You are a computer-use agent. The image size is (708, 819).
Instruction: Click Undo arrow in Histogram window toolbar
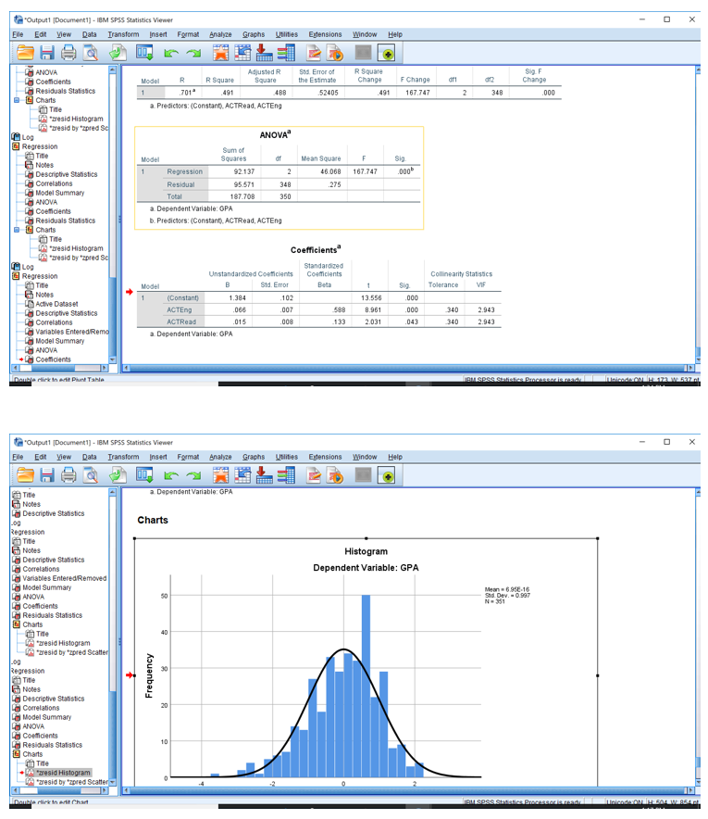pyautogui.click(x=171, y=475)
